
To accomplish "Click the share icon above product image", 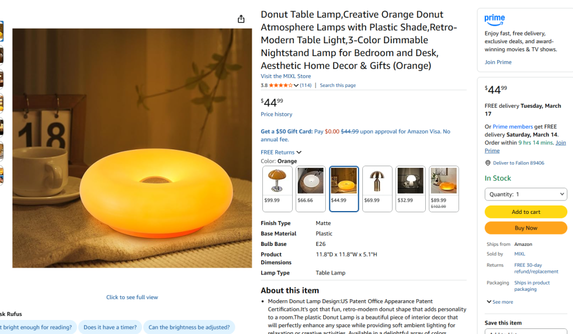I will (x=241, y=19).
